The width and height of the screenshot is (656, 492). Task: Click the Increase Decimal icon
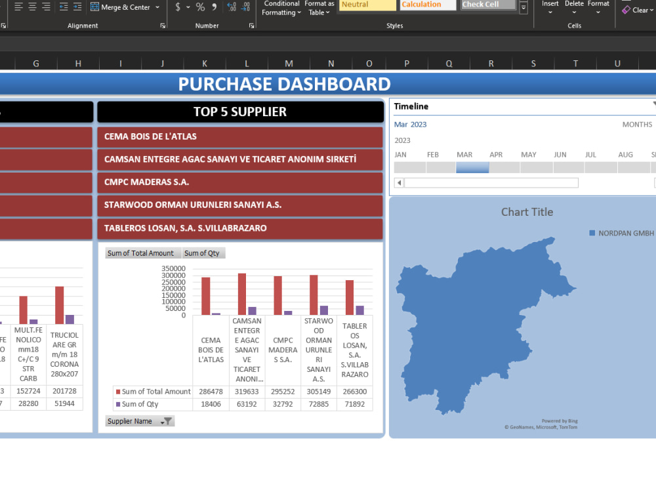coord(231,7)
